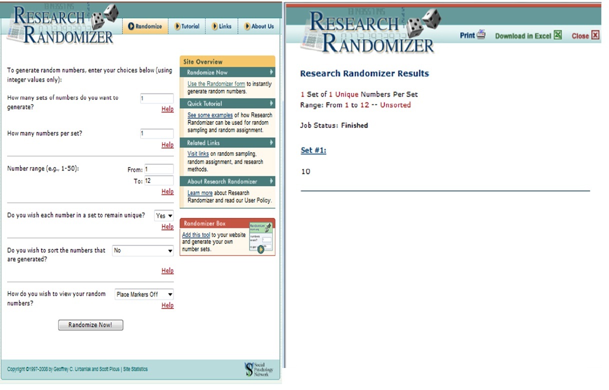609x390 pixels.
Task: Open the Randomize tab
Action: click(145, 26)
